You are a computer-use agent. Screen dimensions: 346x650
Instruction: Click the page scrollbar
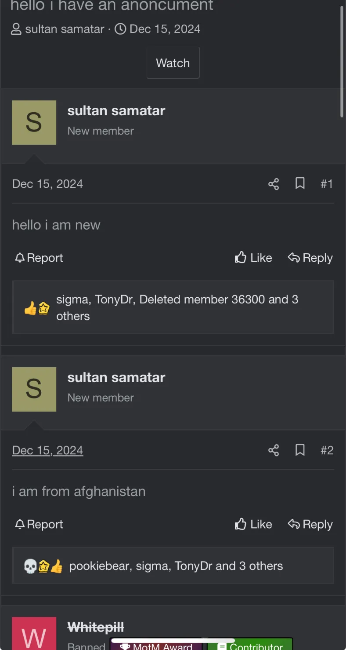[x=342, y=62]
